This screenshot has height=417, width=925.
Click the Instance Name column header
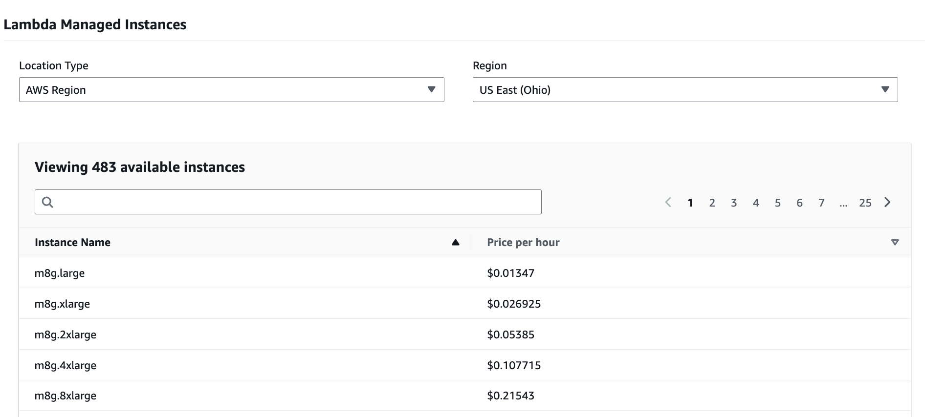(x=72, y=242)
